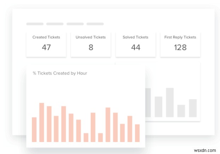Screen dimensions: 220x154
Task: Click the number 47 under Created Tickets
Action: click(46, 47)
